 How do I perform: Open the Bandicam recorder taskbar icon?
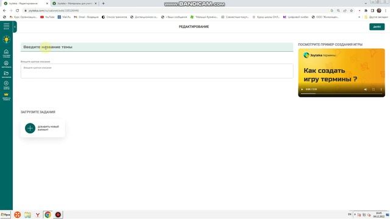tap(58, 215)
